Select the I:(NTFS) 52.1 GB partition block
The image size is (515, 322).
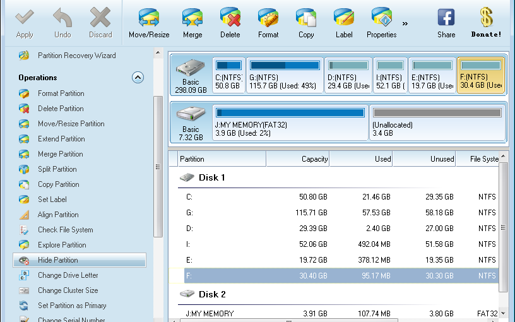pyautogui.click(x=390, y=75)
